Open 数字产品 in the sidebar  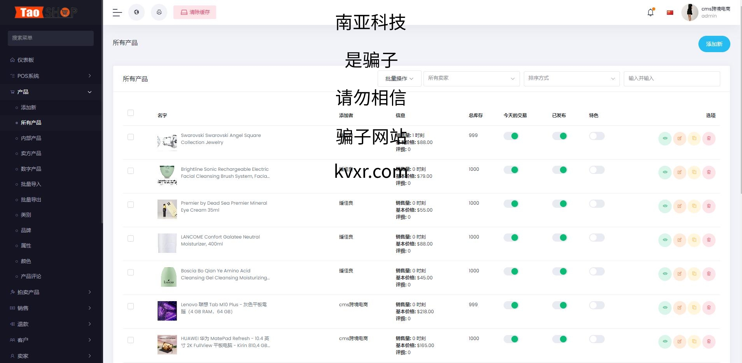tap(51, 169)
